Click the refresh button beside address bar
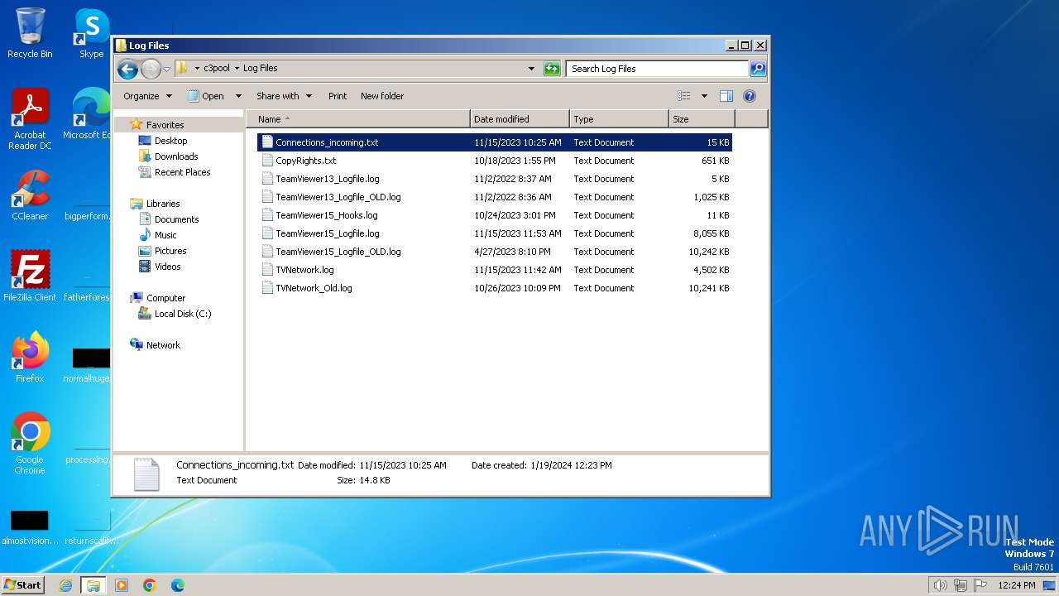The height and width of the screenshot is (596, 1059). [552, 69]
